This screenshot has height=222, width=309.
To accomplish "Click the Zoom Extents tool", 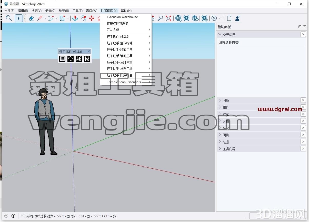I will (x=168, y=18).
